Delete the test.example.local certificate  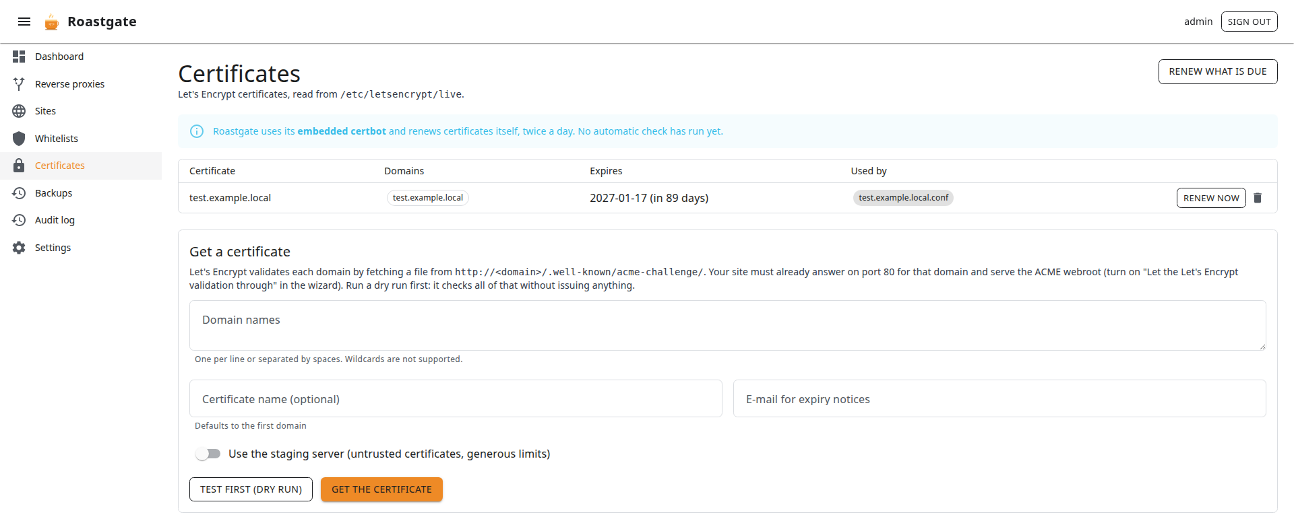click(x=1258, y=198)
